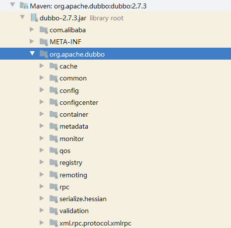This screenshot has height=228, width=231.
Task: Select the monitor label
Action: tap(71, 139)
